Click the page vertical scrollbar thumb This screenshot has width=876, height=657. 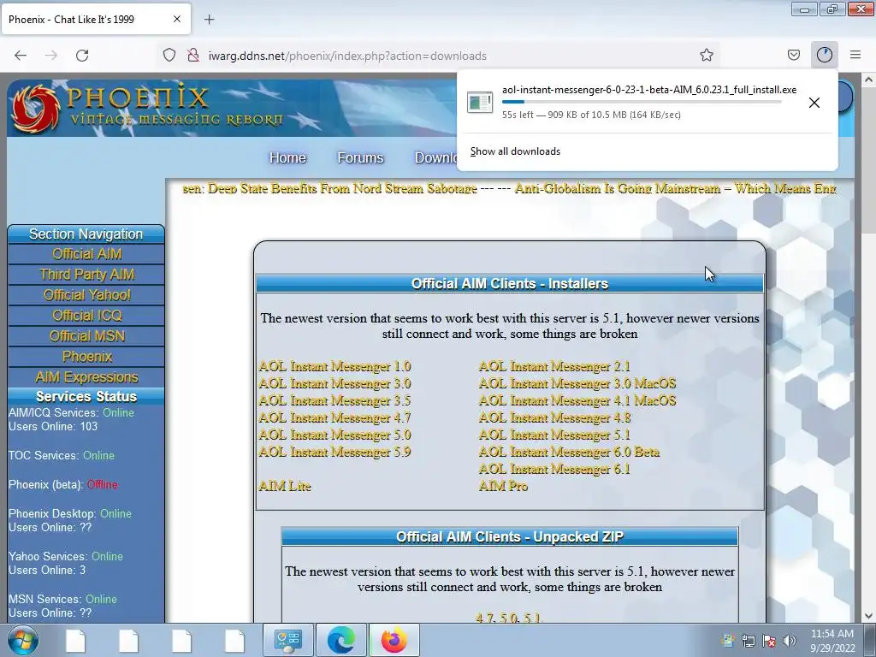[868, 162]
